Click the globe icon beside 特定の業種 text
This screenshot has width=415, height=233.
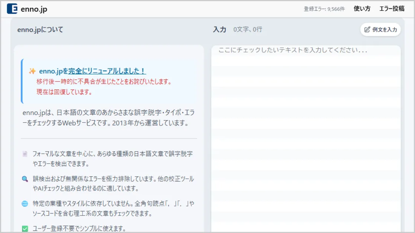[x=25, y=204]
